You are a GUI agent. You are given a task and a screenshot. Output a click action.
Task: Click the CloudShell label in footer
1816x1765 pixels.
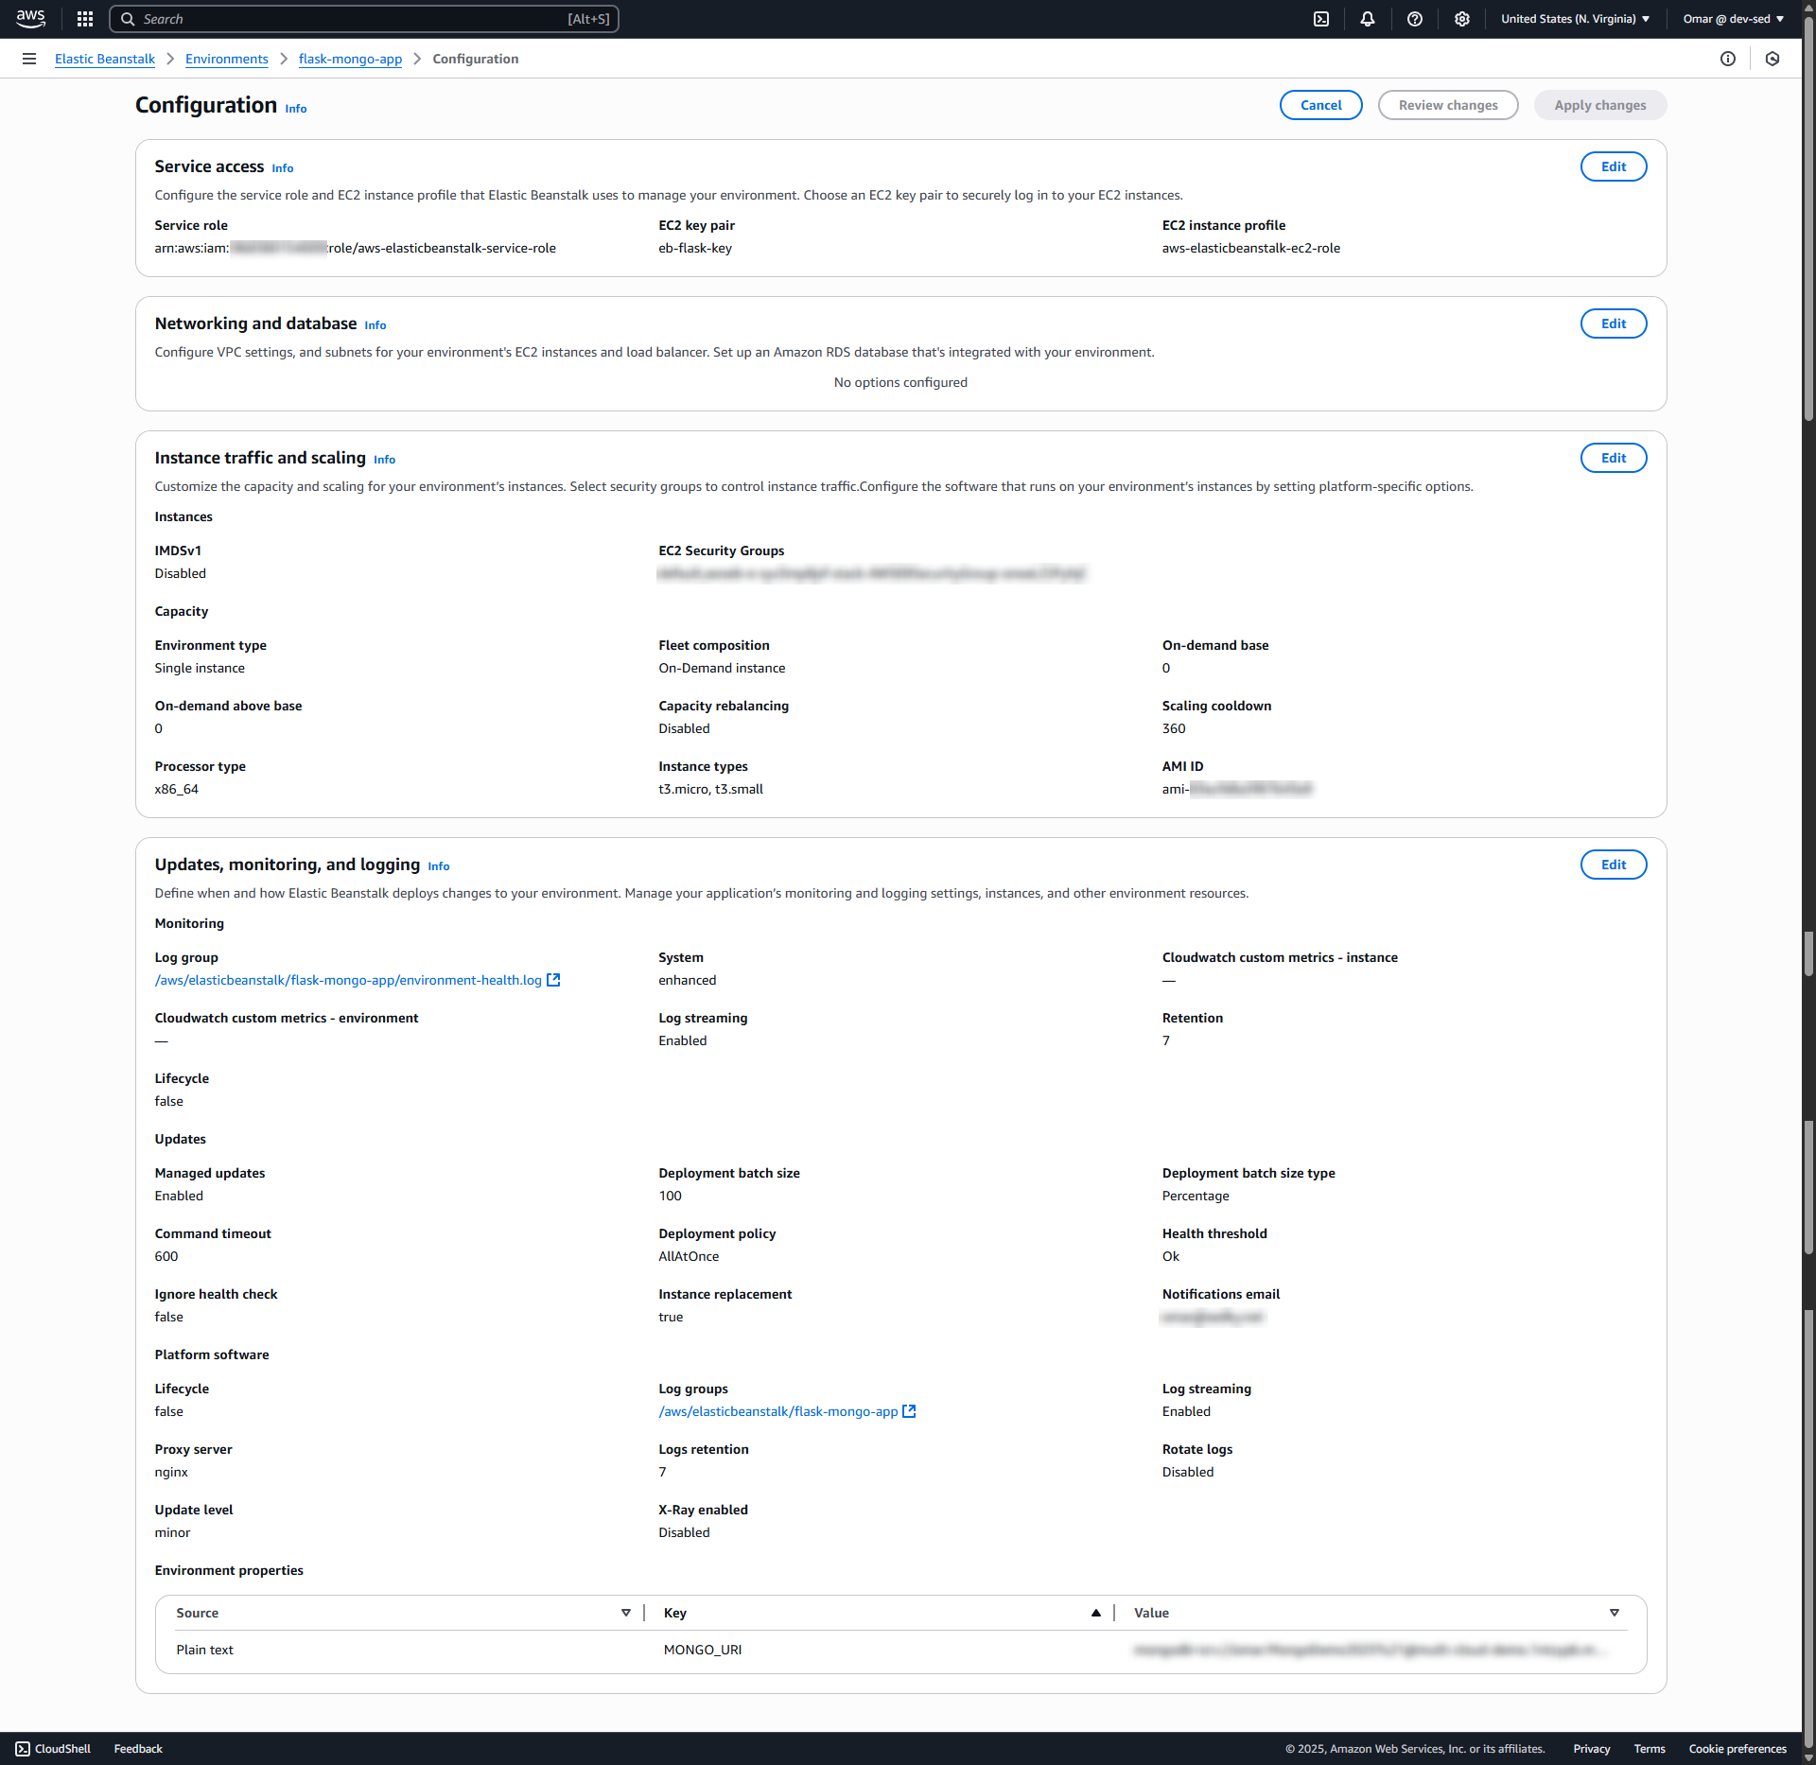click(62, 1749)
